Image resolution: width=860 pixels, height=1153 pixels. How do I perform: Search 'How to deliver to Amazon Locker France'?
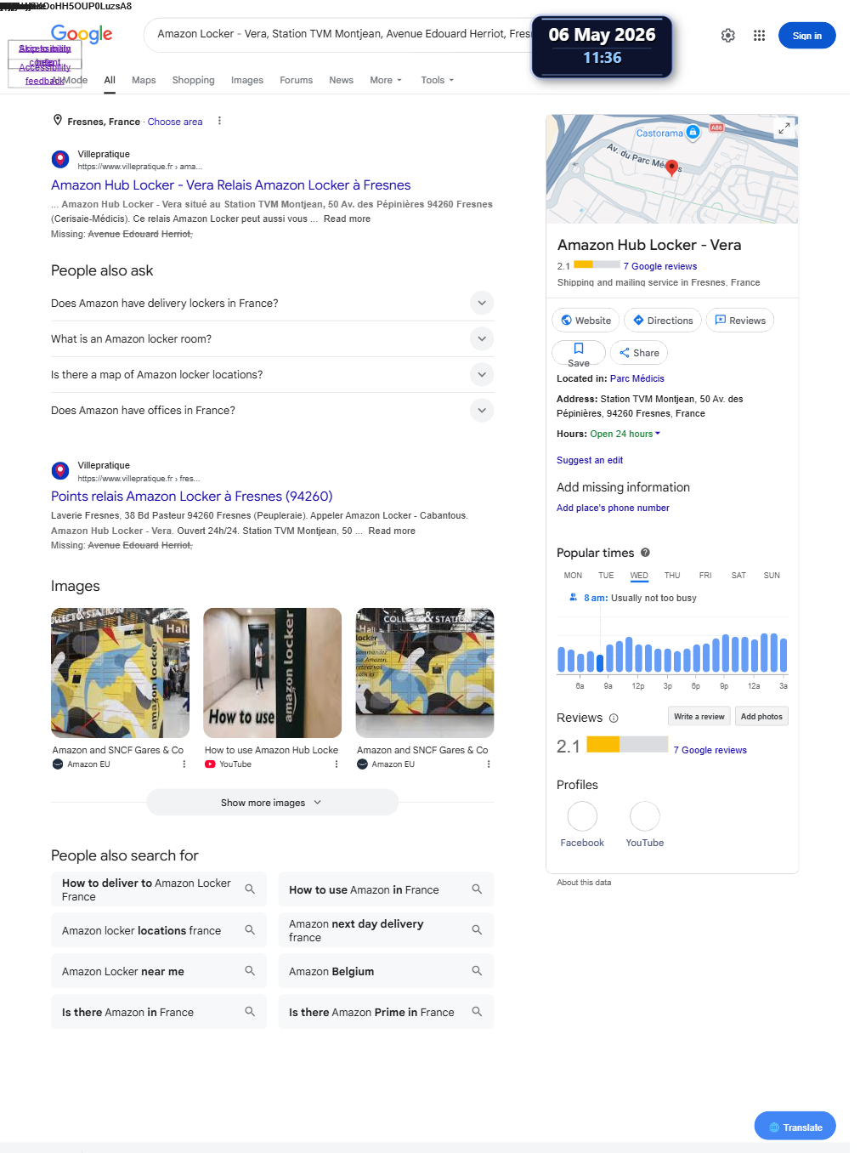tap(159, 889)
